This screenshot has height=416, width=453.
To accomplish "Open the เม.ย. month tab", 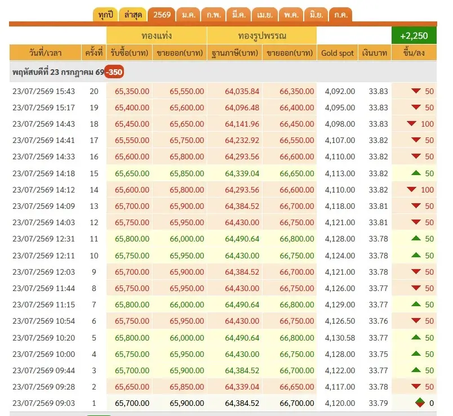I will (265, 15).
